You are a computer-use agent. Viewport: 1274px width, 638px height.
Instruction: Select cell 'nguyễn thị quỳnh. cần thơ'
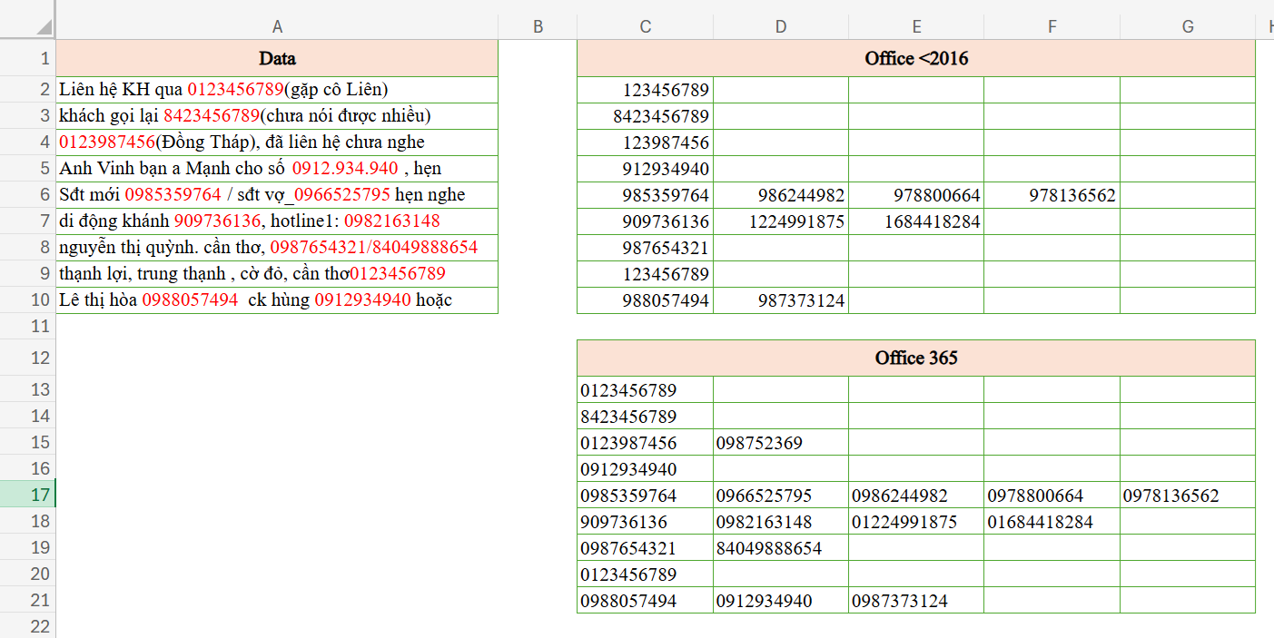point(277,248)
